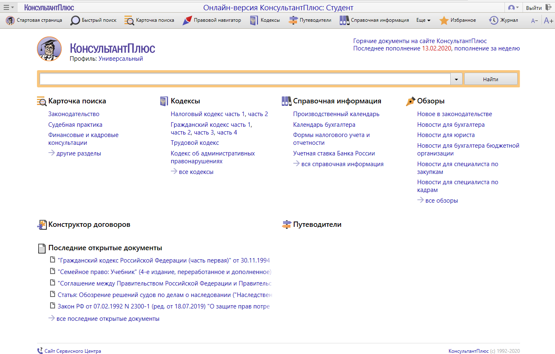Open Кодекс об административных правонарушениях
555x354 pixels.
coord(213,158)
